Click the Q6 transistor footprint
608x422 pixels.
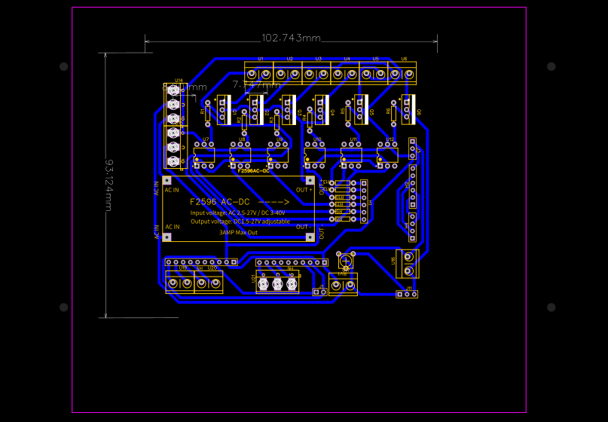pyautogui.click(x=408, y=109)
